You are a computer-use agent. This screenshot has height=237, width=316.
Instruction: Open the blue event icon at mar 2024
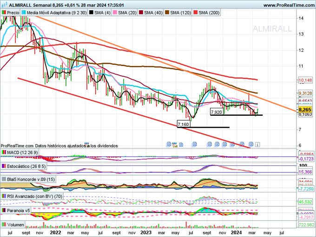click(x=251, y=144)
